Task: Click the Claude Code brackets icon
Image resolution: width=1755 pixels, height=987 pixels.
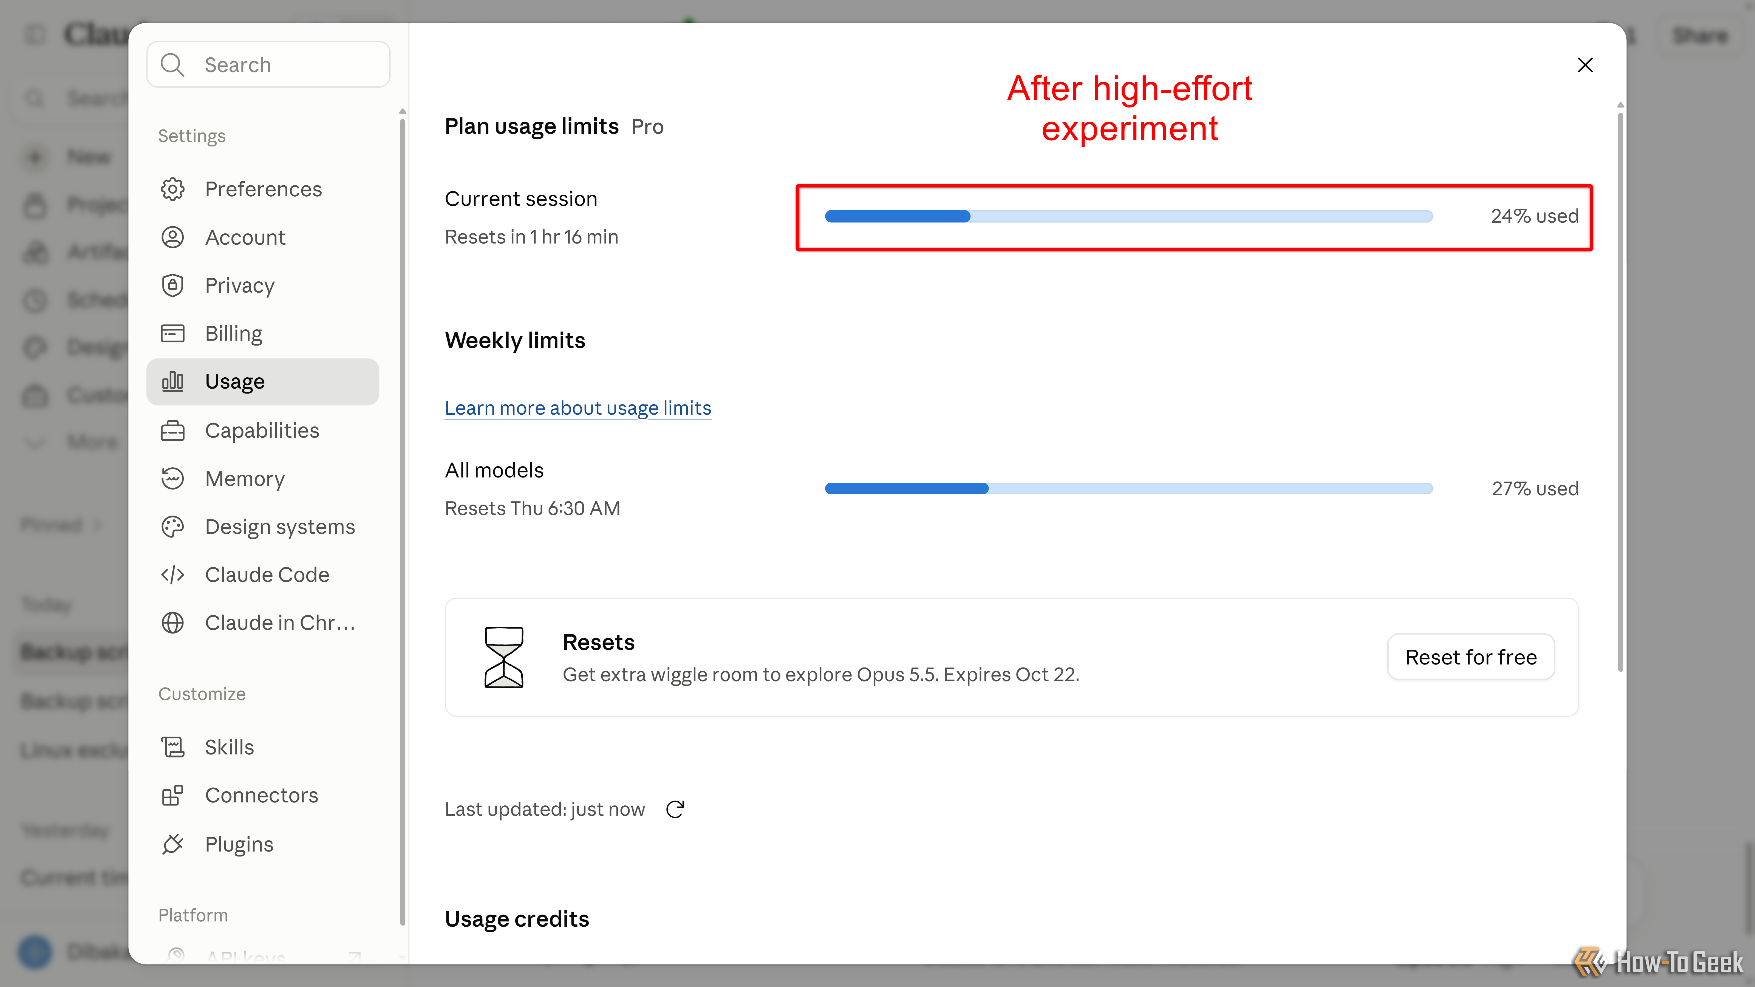Action: click(172, 575)
